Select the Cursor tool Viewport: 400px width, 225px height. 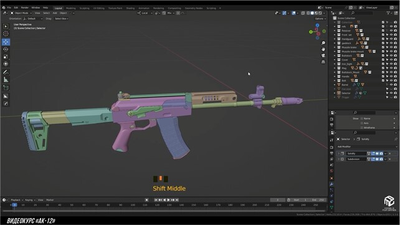pyautogui.click(x=6, y=34)
